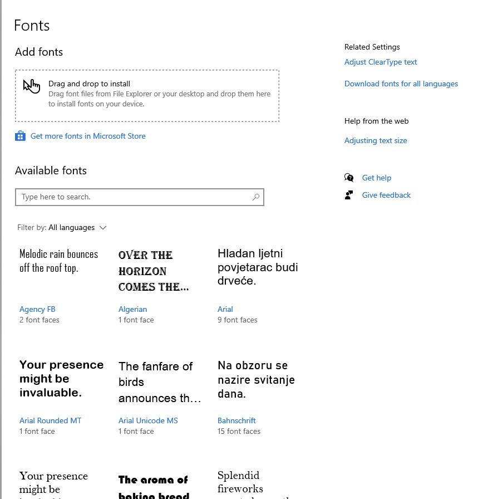Open the Algerian font details
The width and height of the screenshot is (488, 499).
[x=132, y=309]
